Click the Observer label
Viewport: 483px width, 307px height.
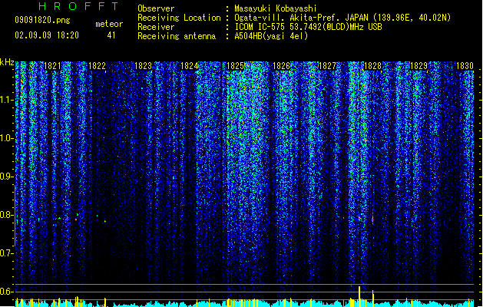(x=156, y=8)
